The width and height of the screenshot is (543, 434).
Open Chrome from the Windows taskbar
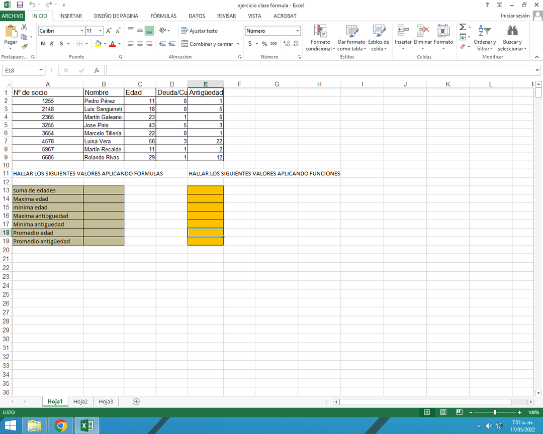[61, 426]
